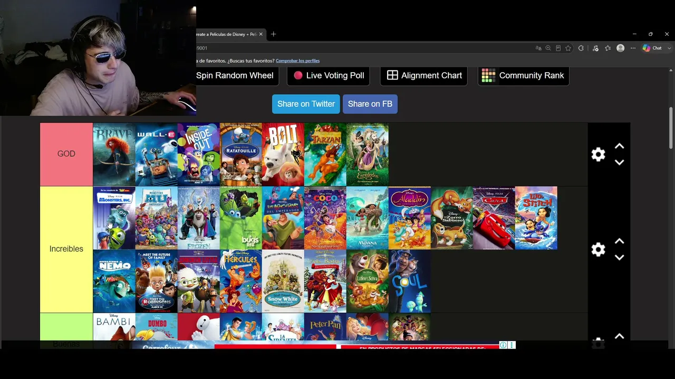675x379 pixels.
Task: Open Copilot Chat in the toolbar
Action: click(x=652, y=48)
